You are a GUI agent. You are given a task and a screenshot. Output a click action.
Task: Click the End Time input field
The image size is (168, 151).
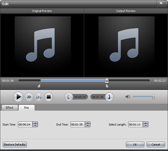(78, 124)
